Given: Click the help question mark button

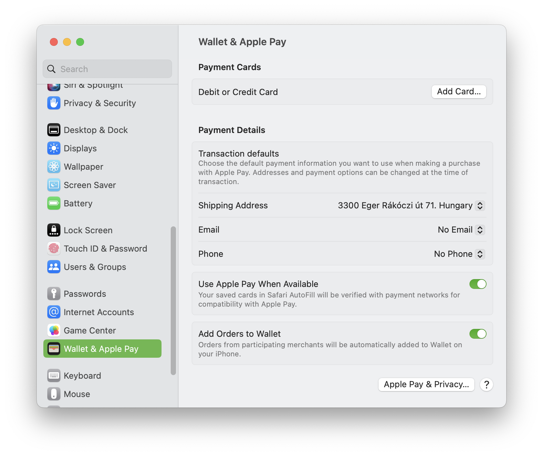Looking at the screenshot, I should (x=486, y=385).
